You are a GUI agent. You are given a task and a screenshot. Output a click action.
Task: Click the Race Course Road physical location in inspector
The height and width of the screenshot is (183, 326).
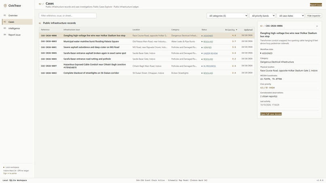289,70
